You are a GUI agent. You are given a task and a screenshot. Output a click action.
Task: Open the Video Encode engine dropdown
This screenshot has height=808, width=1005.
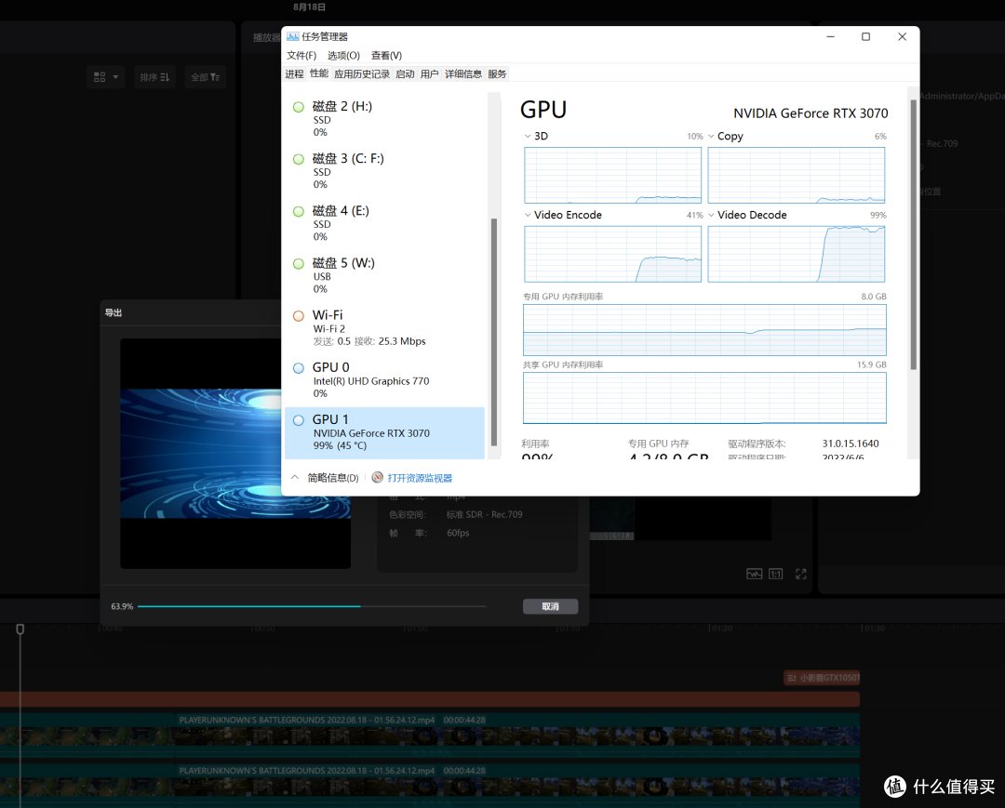point(528,215)
